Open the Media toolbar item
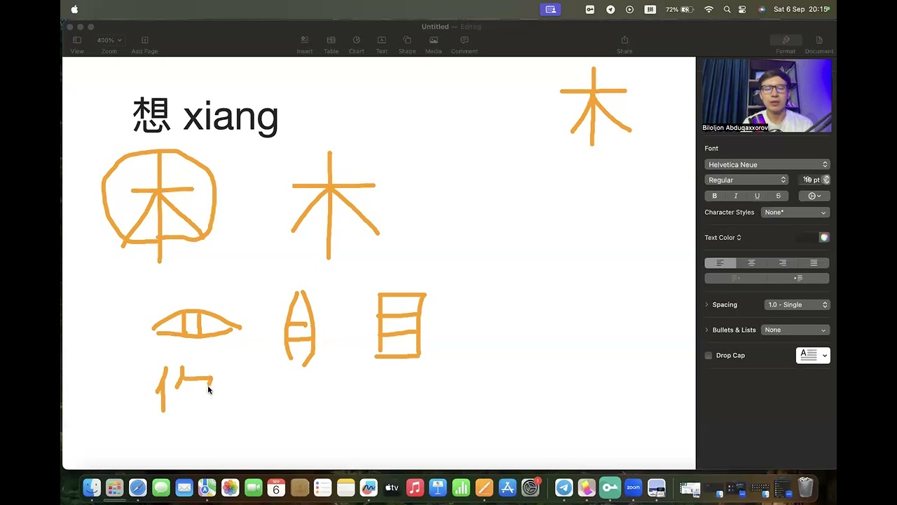Screen dimensions: 897x505 point(433,44)
